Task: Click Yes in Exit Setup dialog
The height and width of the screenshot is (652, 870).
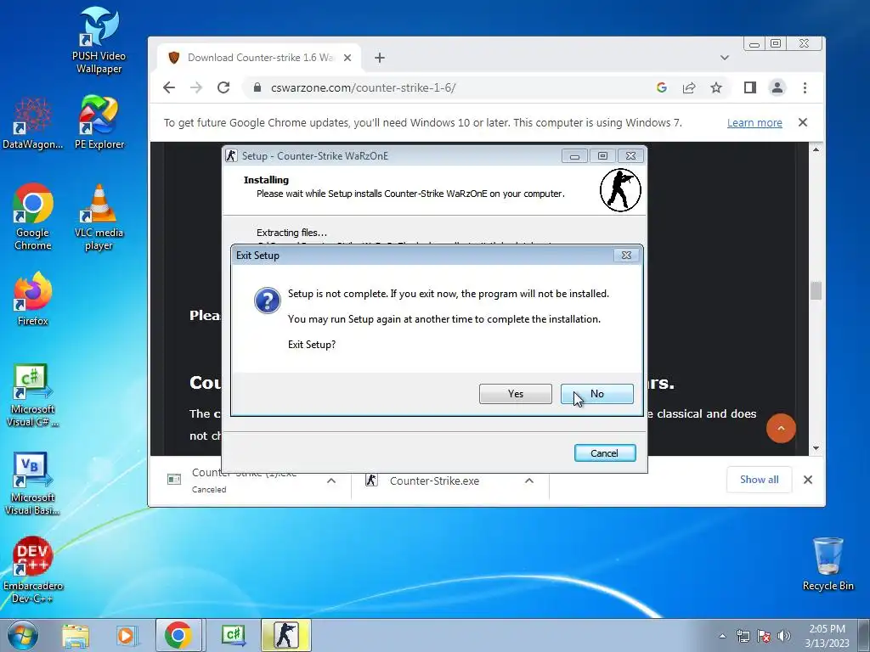Action: [x=515, y=394]
